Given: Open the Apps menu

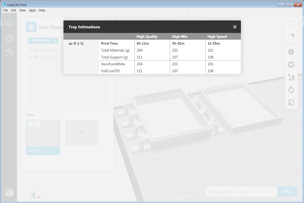Looking at the screenshot, I should tap(32, 10).
